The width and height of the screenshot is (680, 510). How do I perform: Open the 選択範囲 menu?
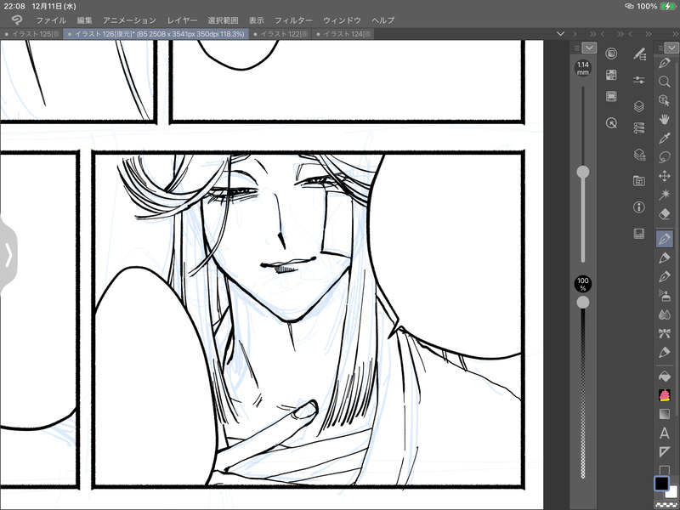click(223, 20)
